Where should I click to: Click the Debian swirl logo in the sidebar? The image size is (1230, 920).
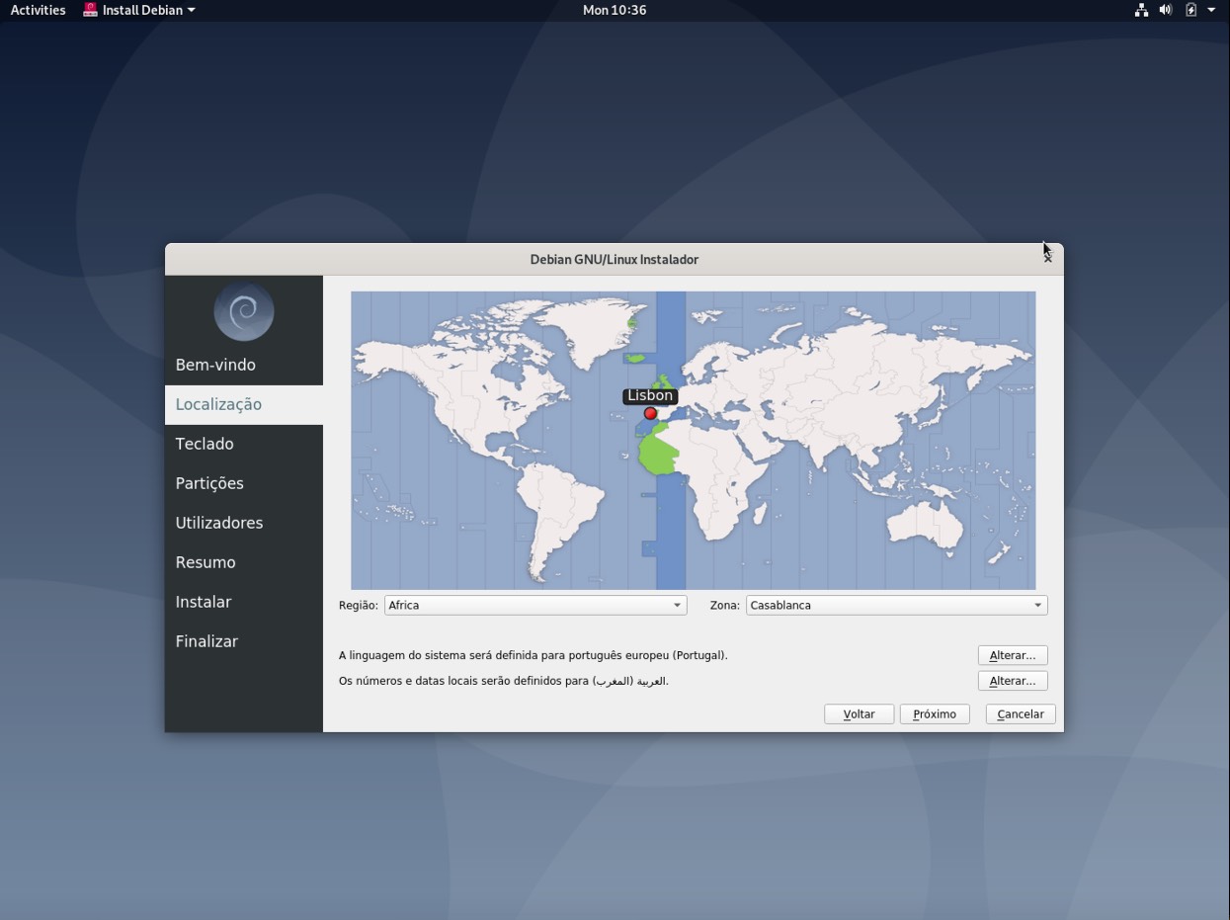click(x=243, y=310)
